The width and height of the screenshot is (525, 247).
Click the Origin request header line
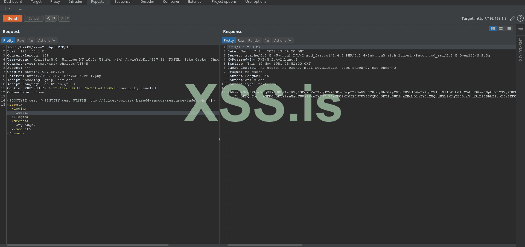point(36,72)
